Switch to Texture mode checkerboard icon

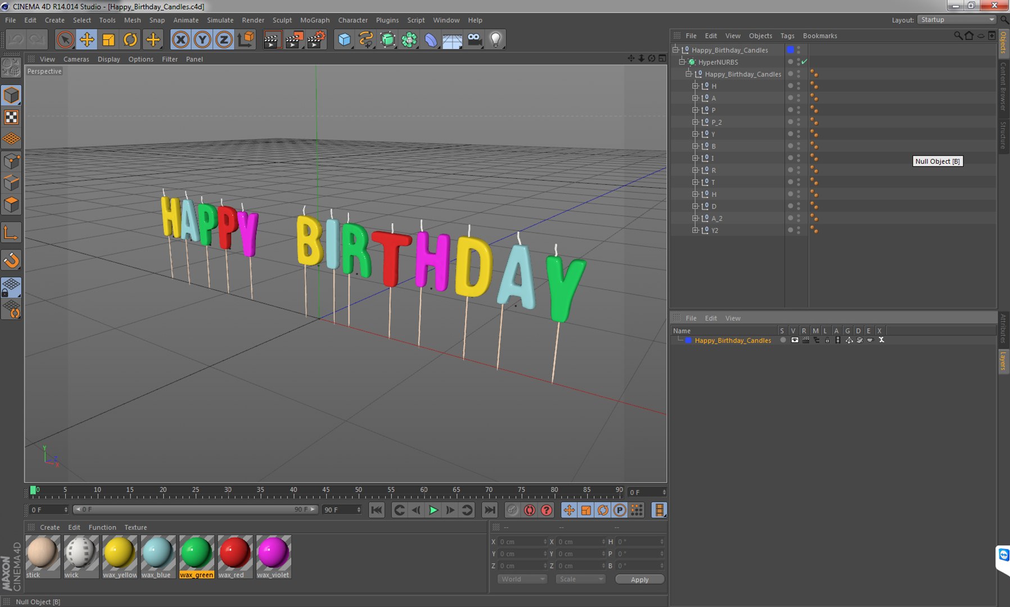click(x=11, y=117)
